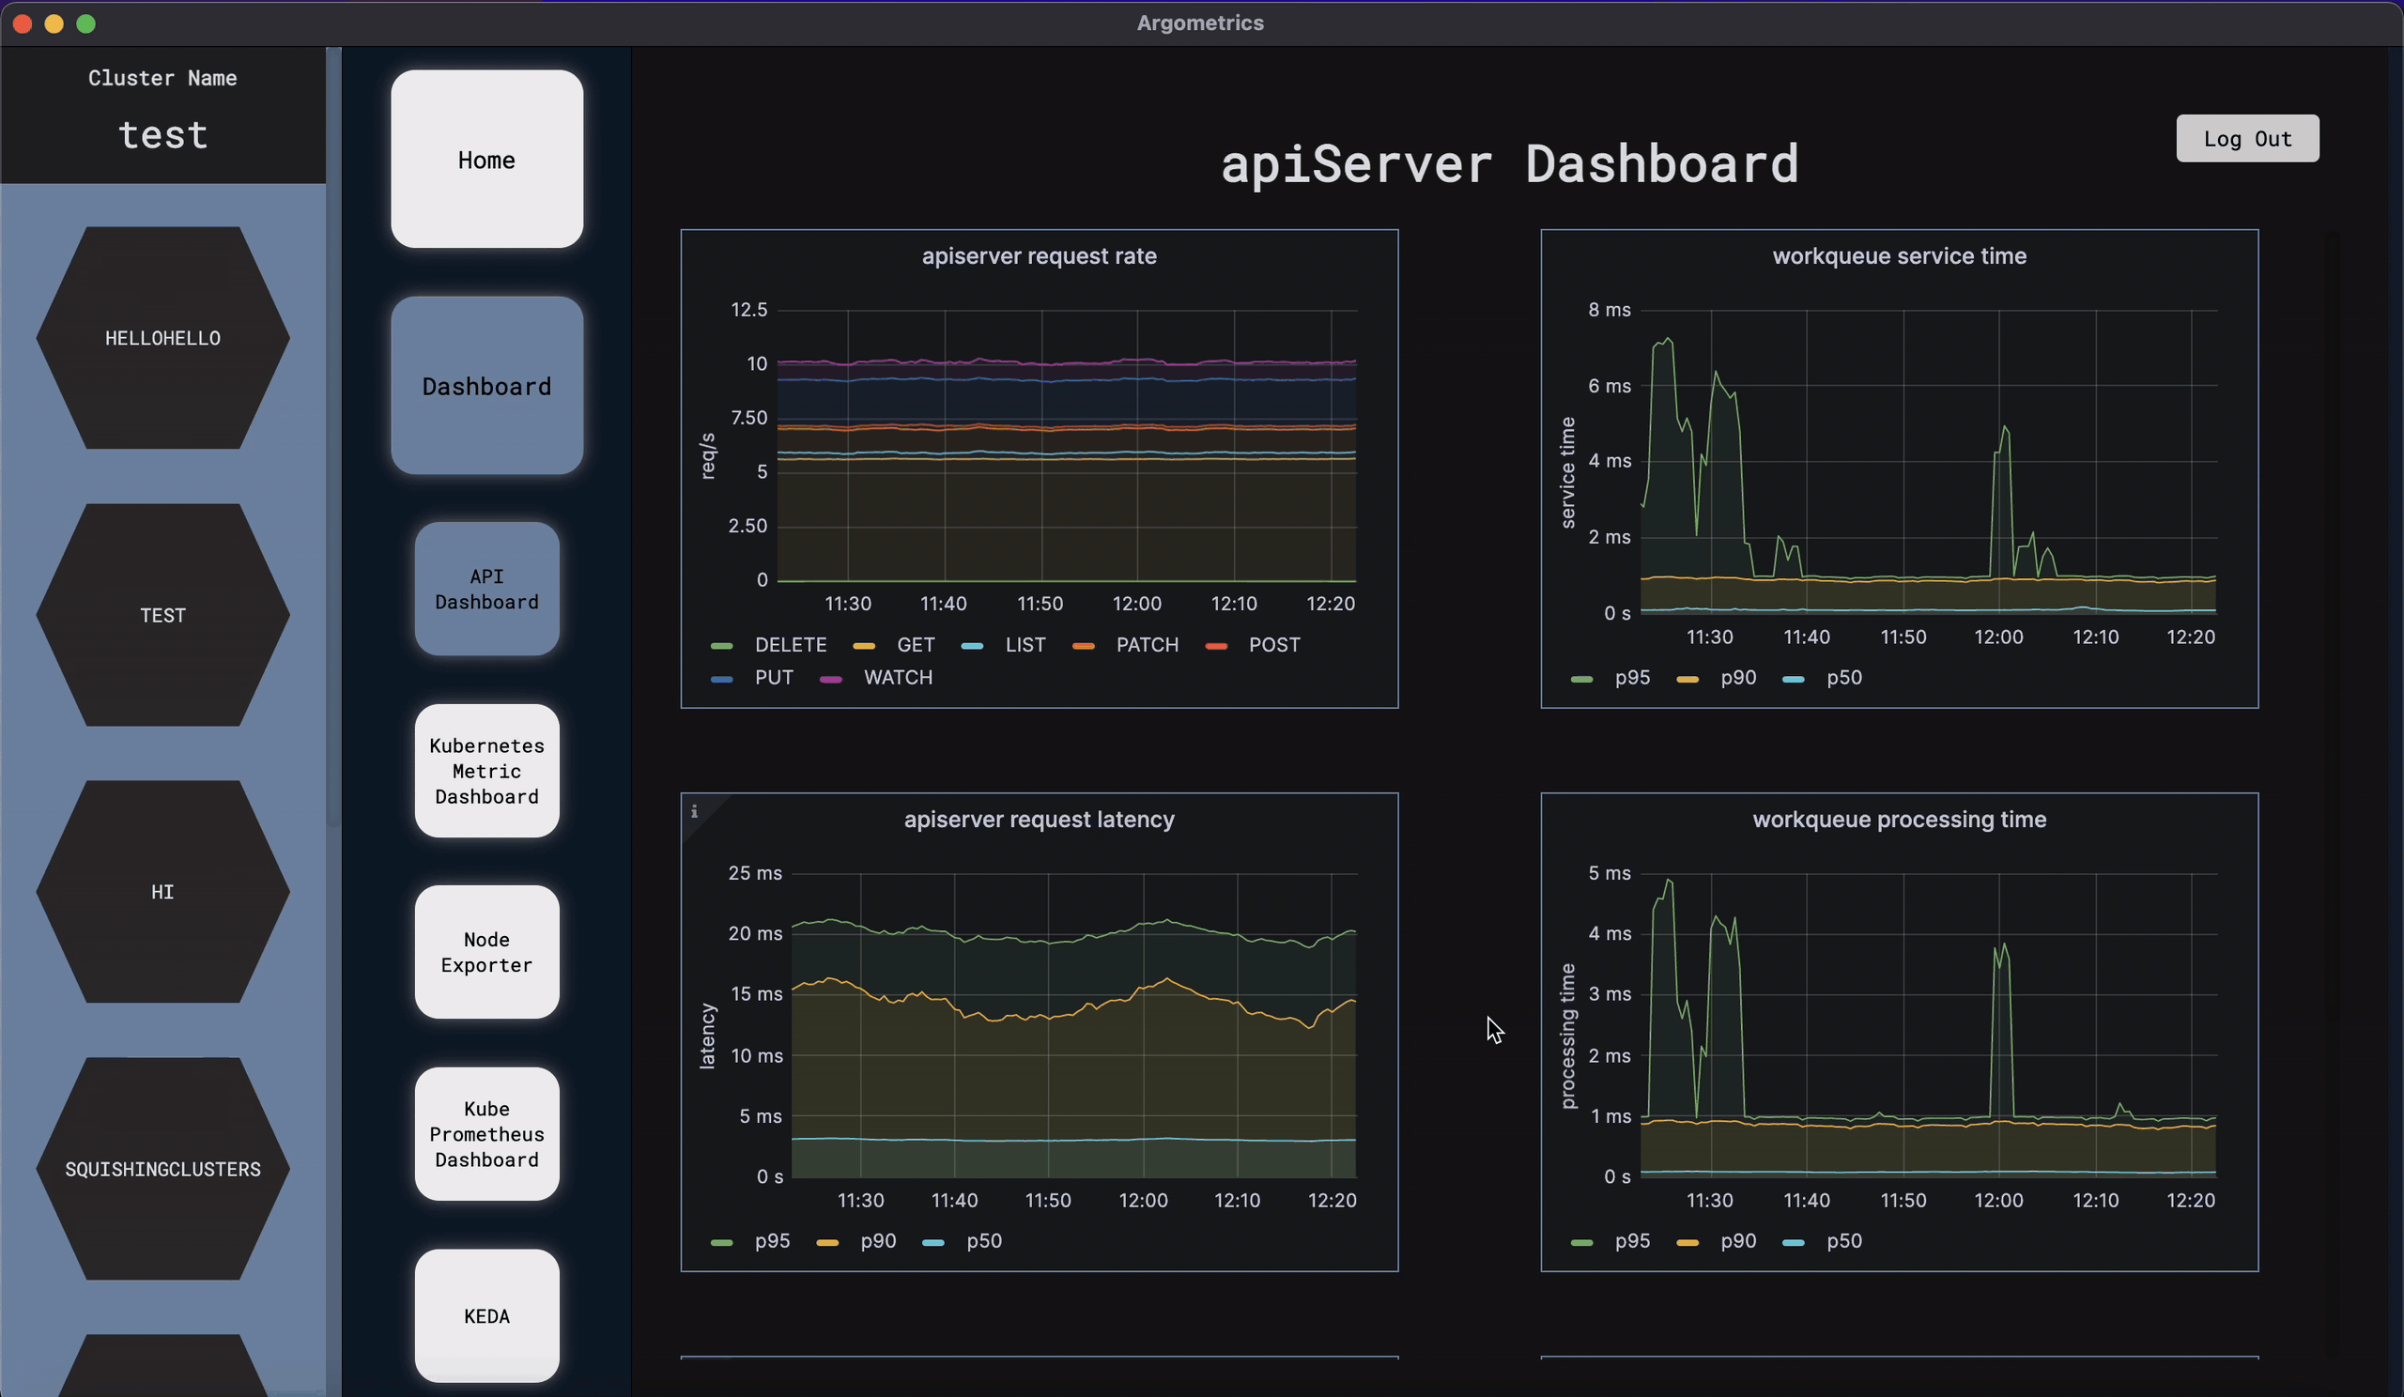2404x1397 pixels.
Task: Open Kube Prometheus Dashboard
Action: (486, 1134)
